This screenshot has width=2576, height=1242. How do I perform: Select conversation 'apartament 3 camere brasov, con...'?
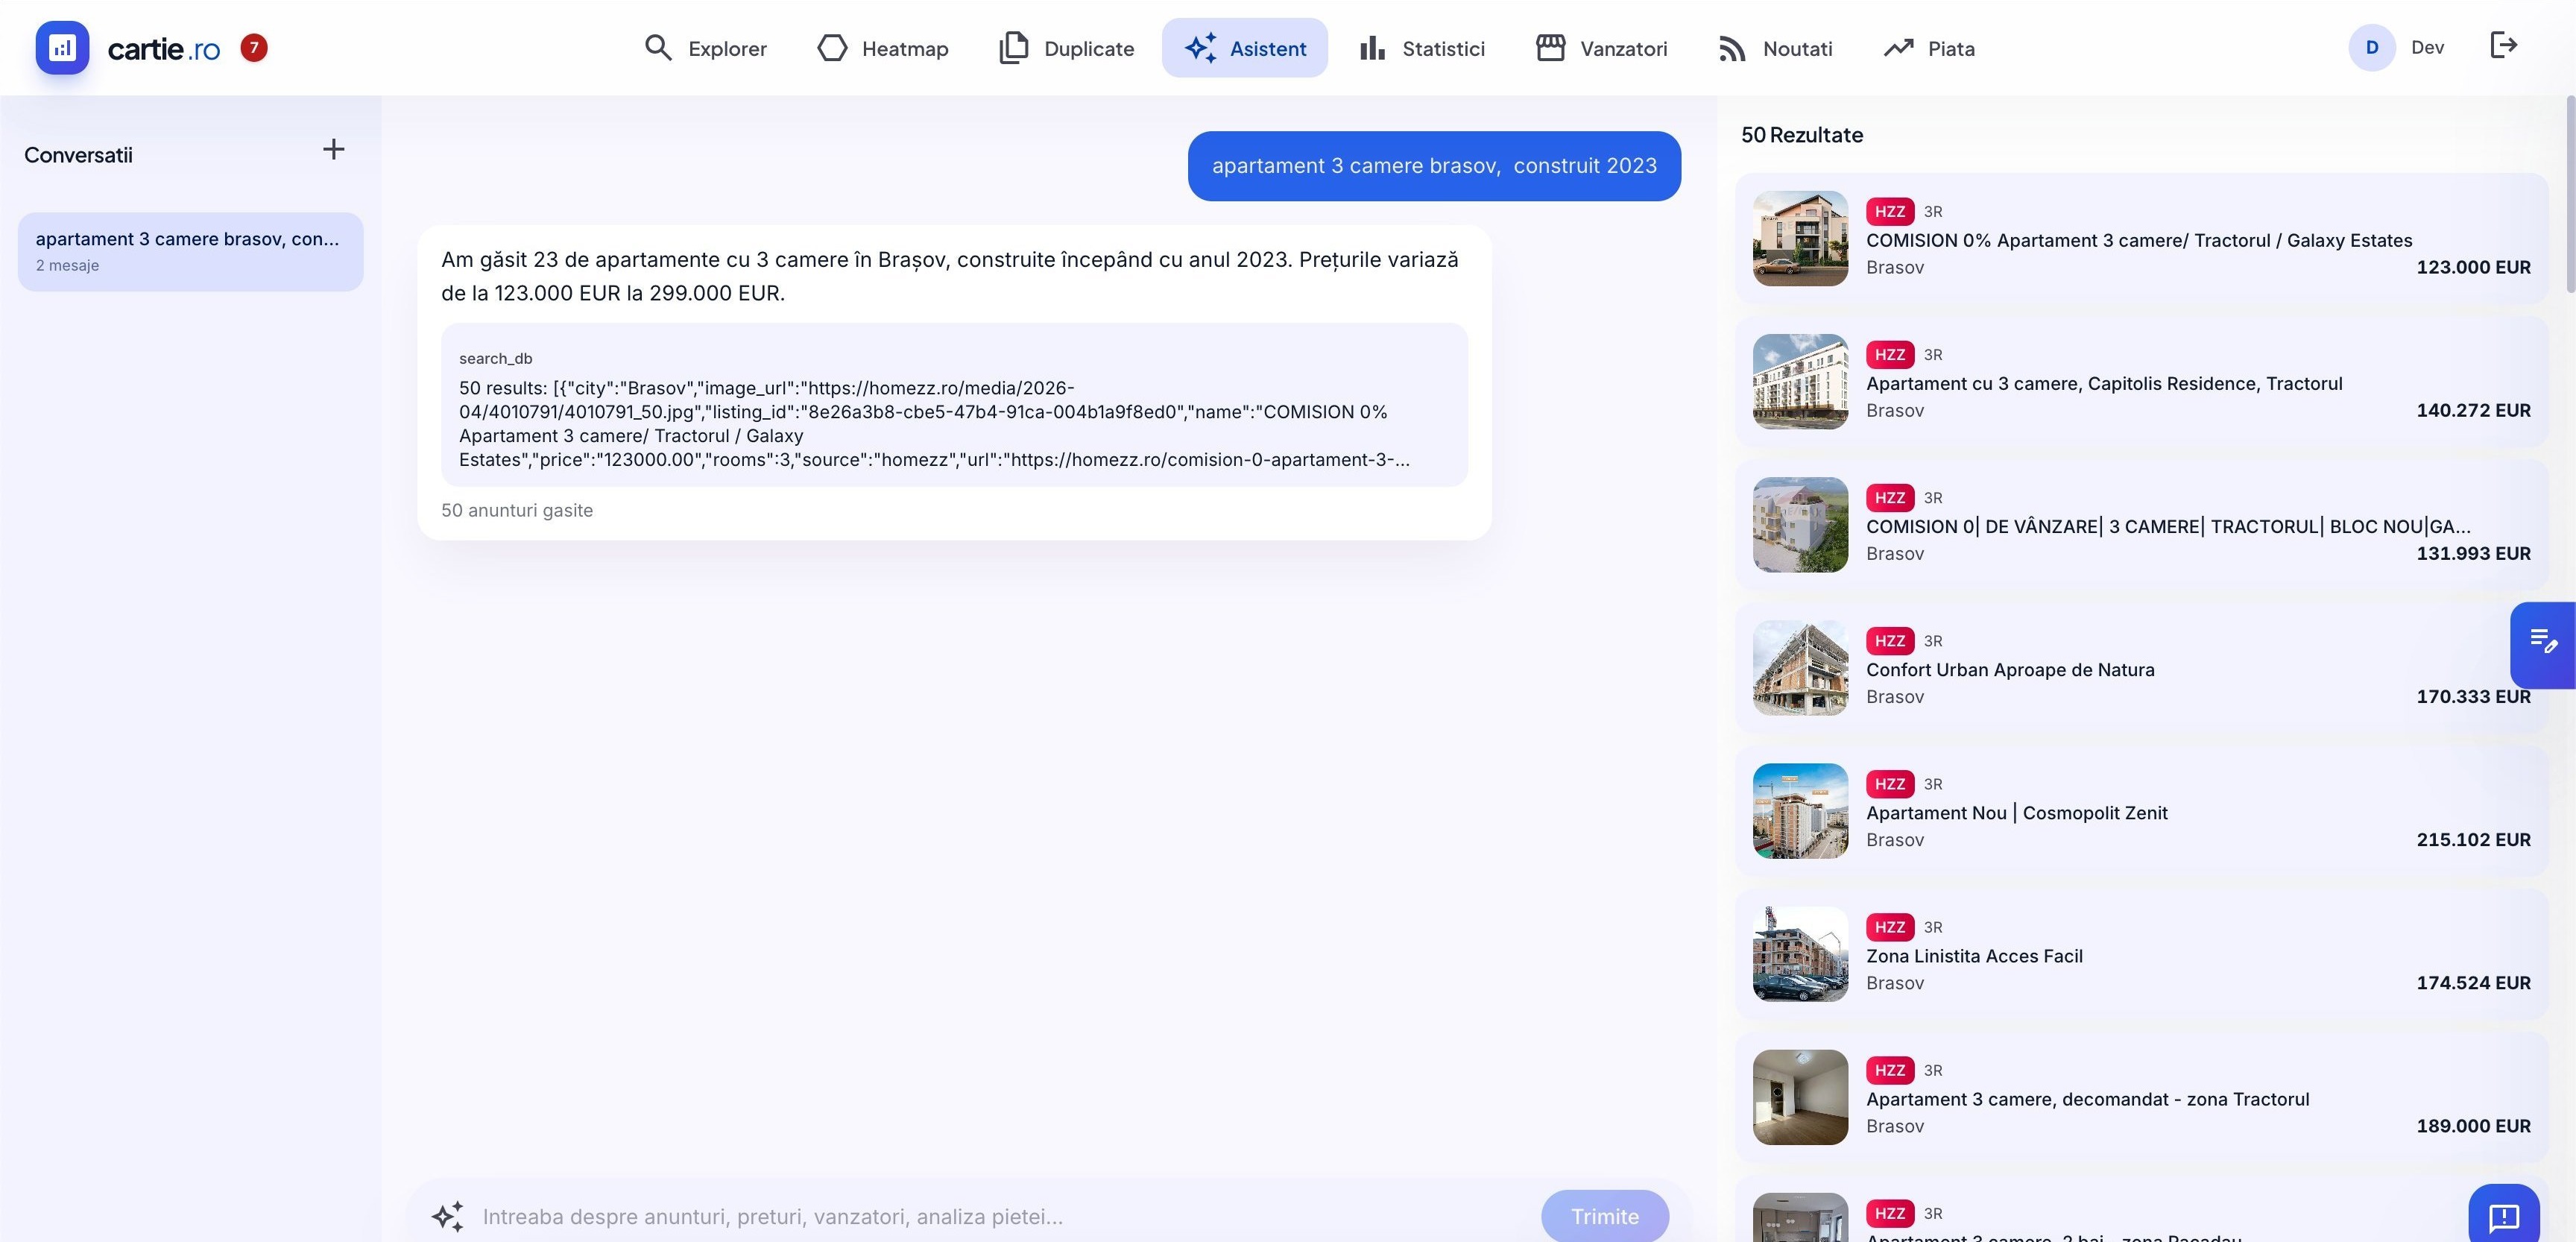pos(190,251)
